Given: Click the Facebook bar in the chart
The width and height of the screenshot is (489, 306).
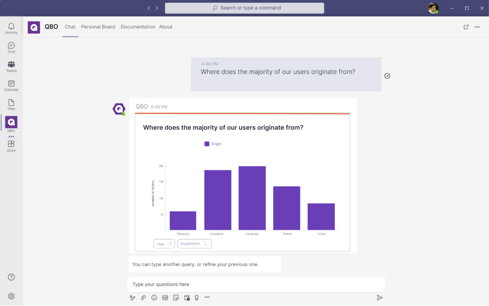Looking at the screenshot, I should pyautogui.click(x=252, y=198).
